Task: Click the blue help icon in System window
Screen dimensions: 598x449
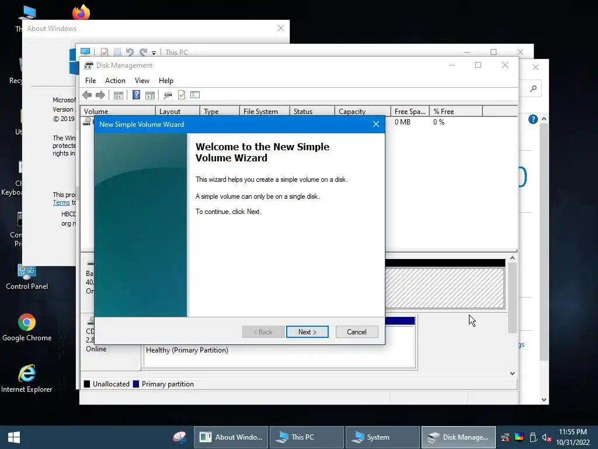Action: 533,119
